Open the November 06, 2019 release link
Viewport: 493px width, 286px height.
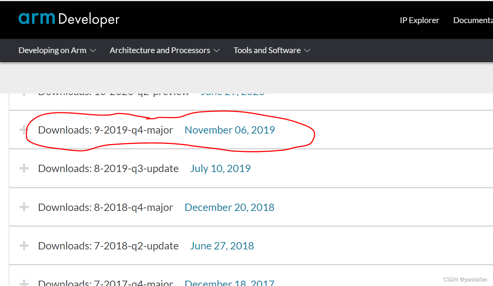tap(230, 130)
